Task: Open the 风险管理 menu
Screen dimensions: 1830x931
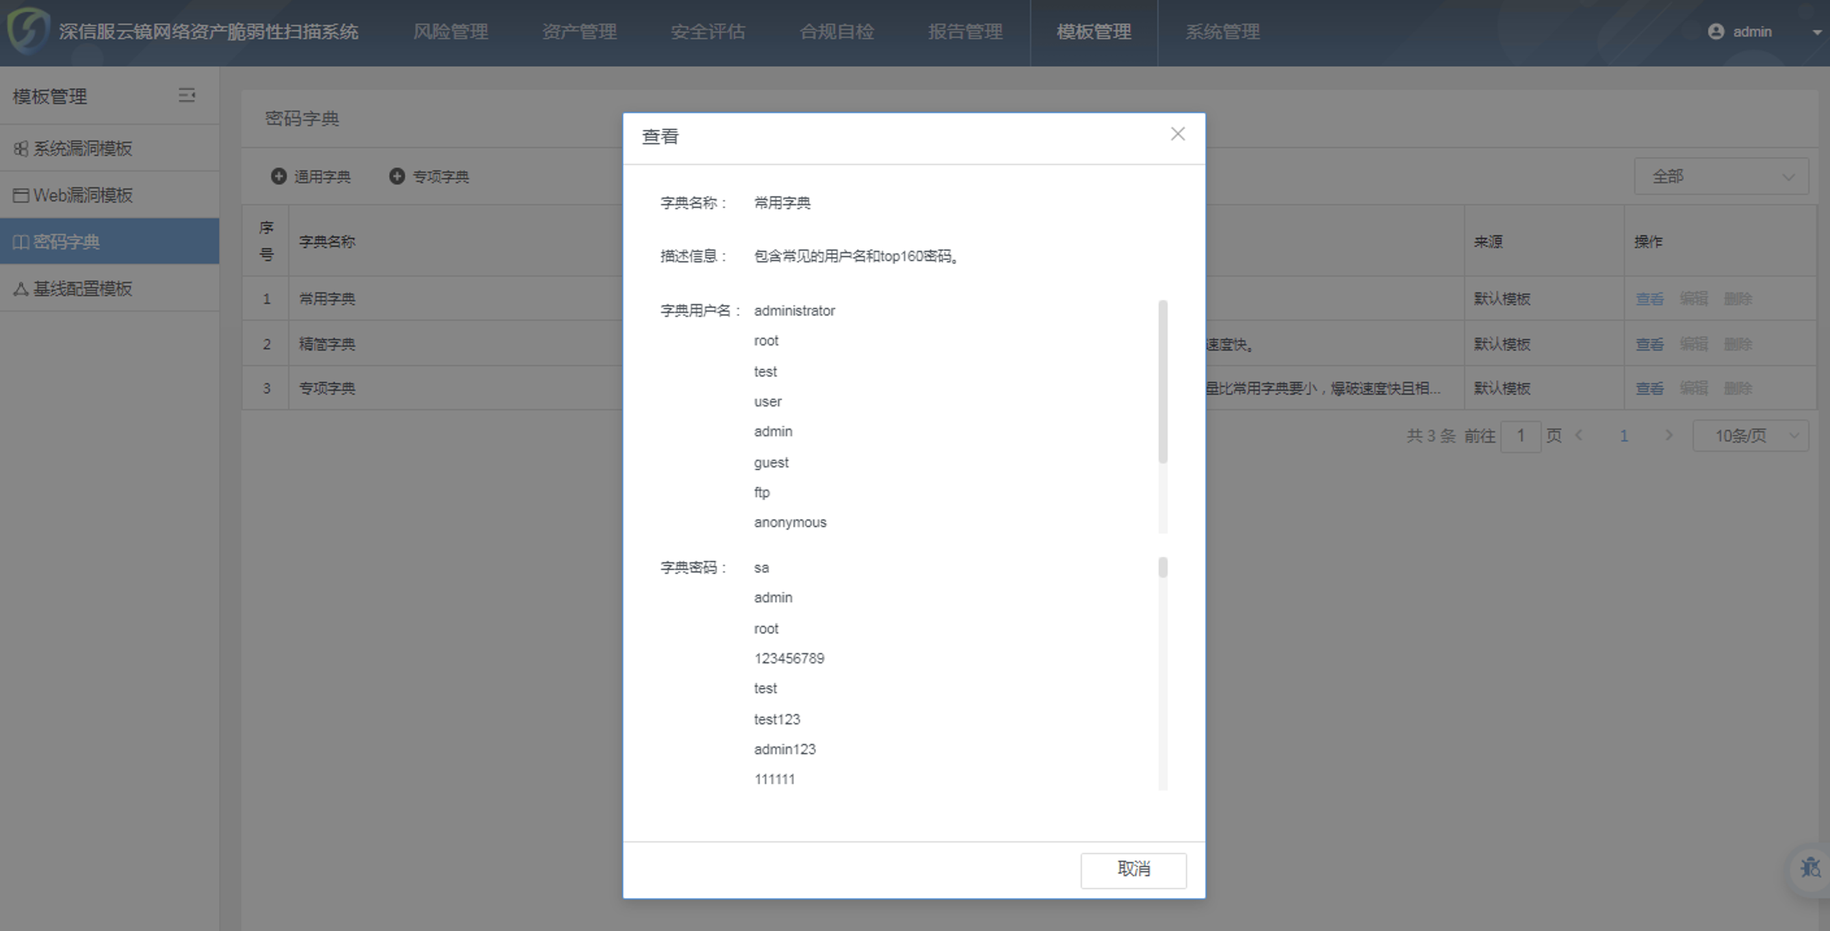Action: (450, 32)
